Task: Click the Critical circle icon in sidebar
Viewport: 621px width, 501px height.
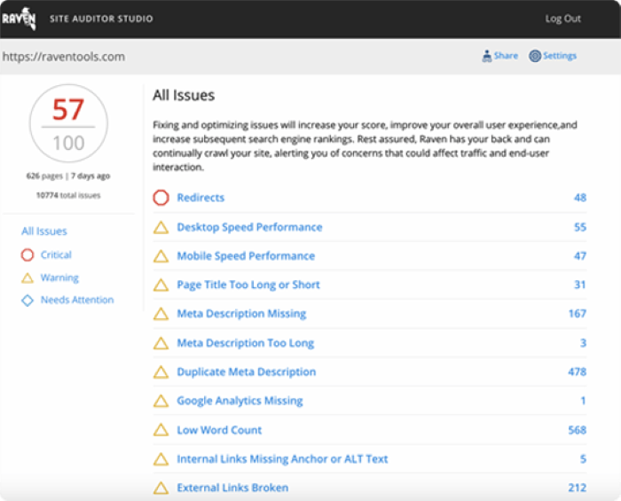Action: coord(27,254)
